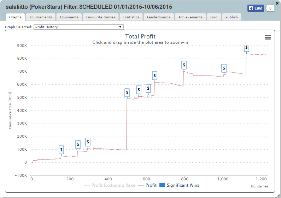Click the $ marker at the jump to 500K
The image size is (281, 198).
point(127,92)
